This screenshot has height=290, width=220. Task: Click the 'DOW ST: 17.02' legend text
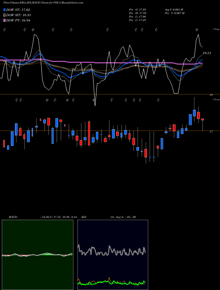tap(18, 10)
